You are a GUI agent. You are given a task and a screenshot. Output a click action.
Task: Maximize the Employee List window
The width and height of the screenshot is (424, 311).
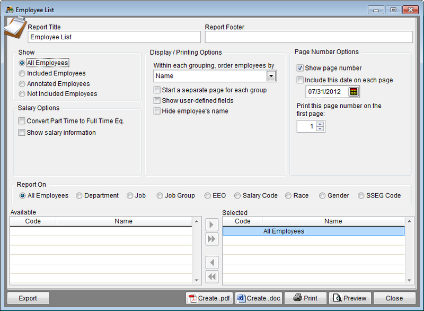pos(393,10)
